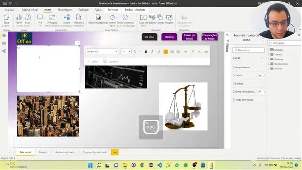
Task: Open font size dropdown
Action: pos(126,51)
